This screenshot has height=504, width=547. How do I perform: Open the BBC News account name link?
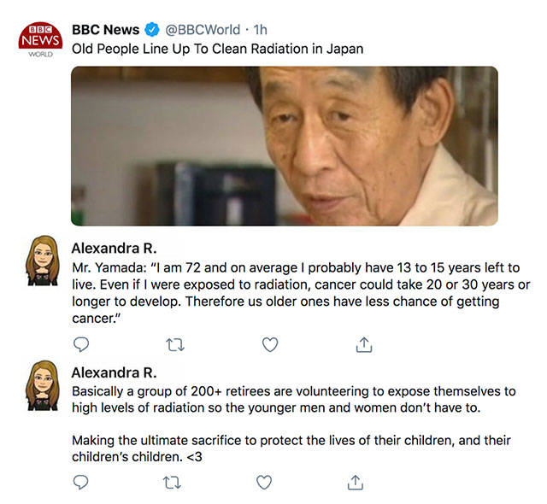click(105, 30)
